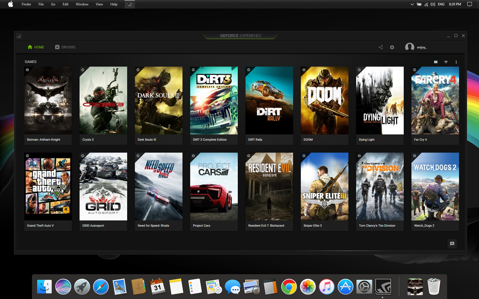The image size is (479, 299).
Task: Select the Project Cars cover
Action: click(214, 187)
